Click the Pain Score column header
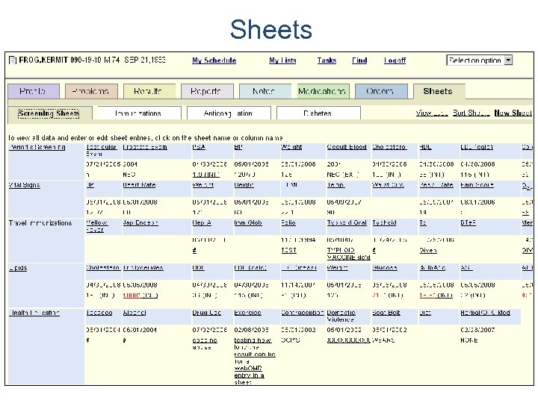The width and height of the screenshot is (538, 403). (477, 185)
